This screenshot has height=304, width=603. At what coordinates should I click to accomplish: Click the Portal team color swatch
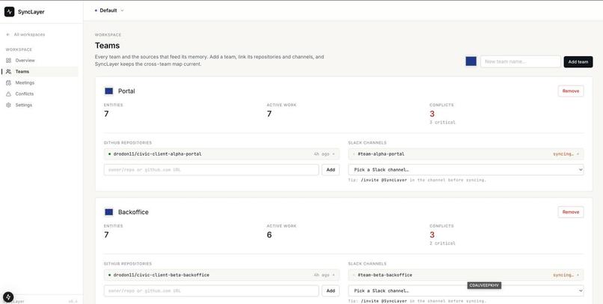(x=108, y=91)
